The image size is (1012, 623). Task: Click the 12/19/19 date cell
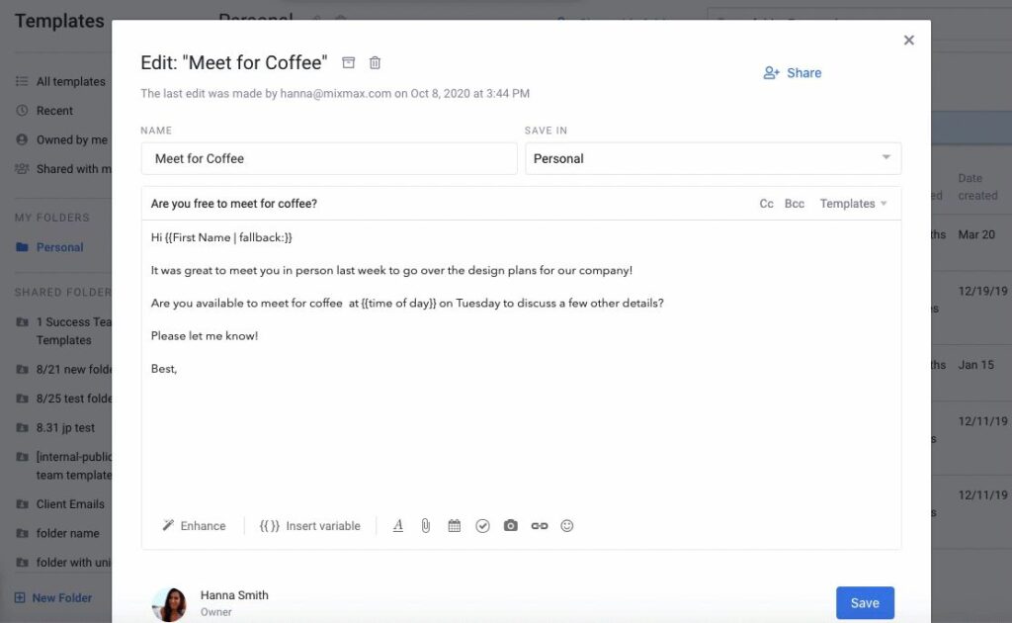pos(982,291)
